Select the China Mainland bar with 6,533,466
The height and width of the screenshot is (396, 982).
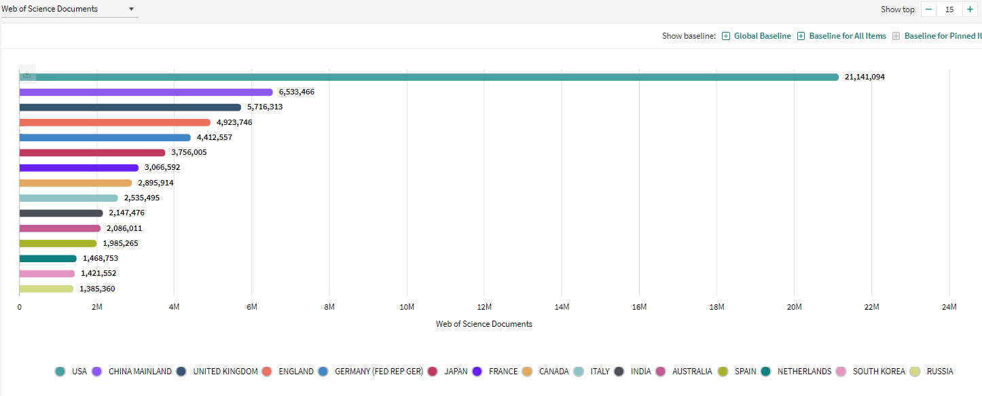146,92
